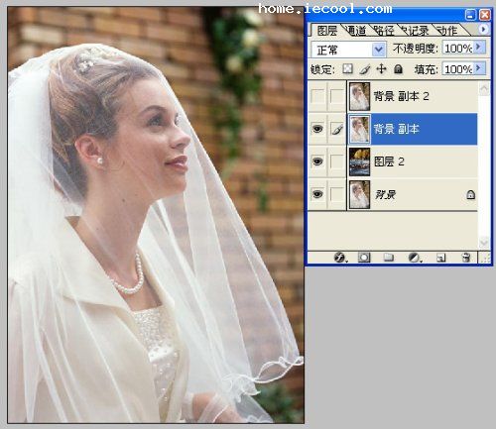Viewport: 496px width, 429px height.
Task: Enable lock all padlock icon
Action: [398, 68]
